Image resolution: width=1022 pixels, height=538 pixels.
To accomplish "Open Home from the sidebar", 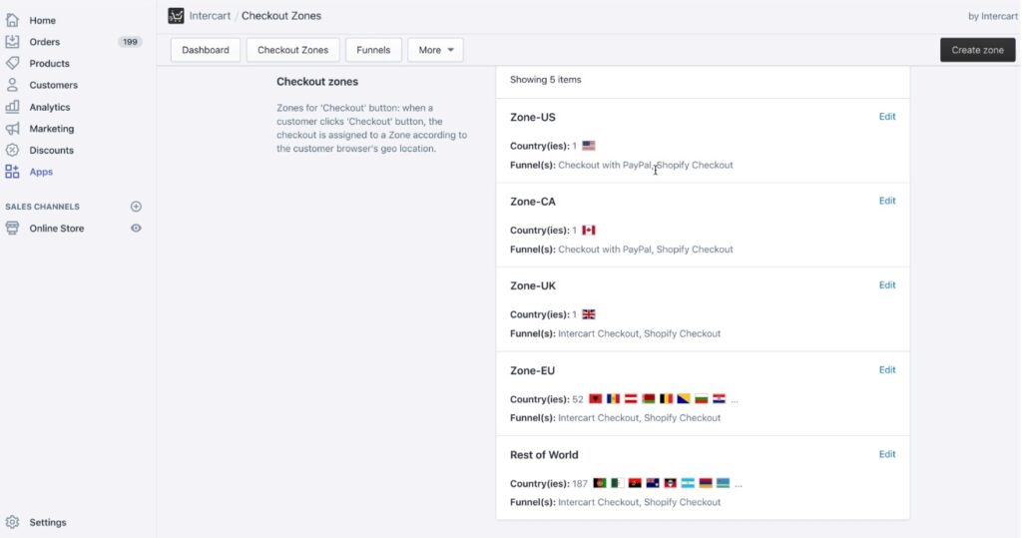I will [x=42, y=20].
